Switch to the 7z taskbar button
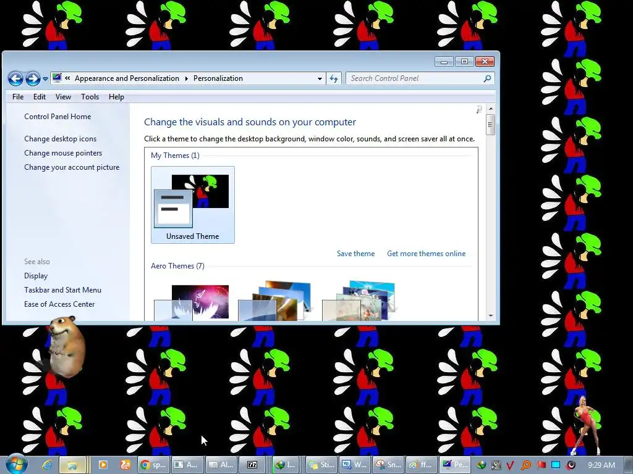 253,465
